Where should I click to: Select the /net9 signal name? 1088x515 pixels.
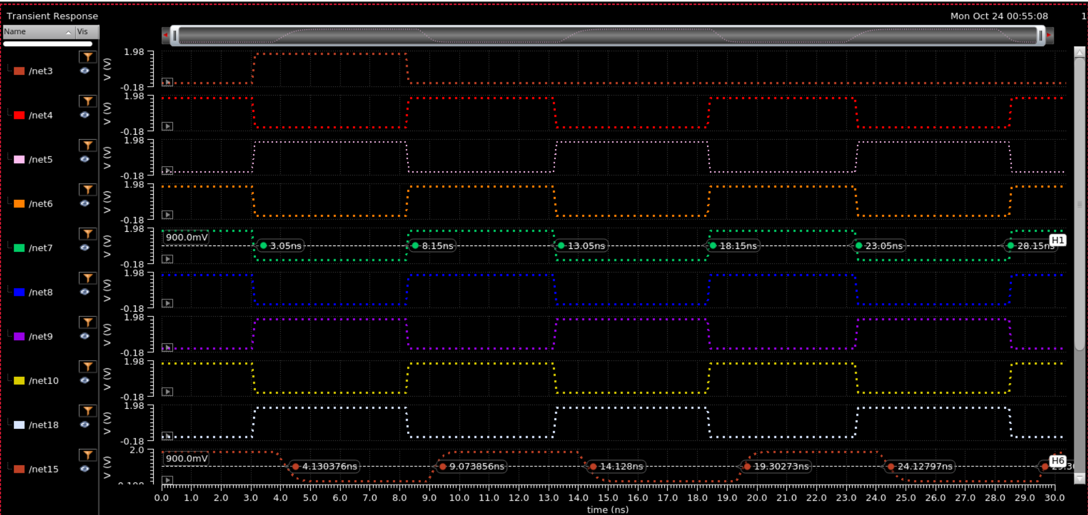point(41,336)
